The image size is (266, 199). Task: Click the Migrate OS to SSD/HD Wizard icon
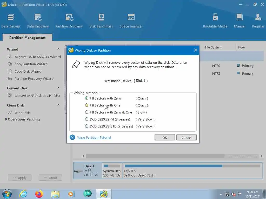click(10, 57)
